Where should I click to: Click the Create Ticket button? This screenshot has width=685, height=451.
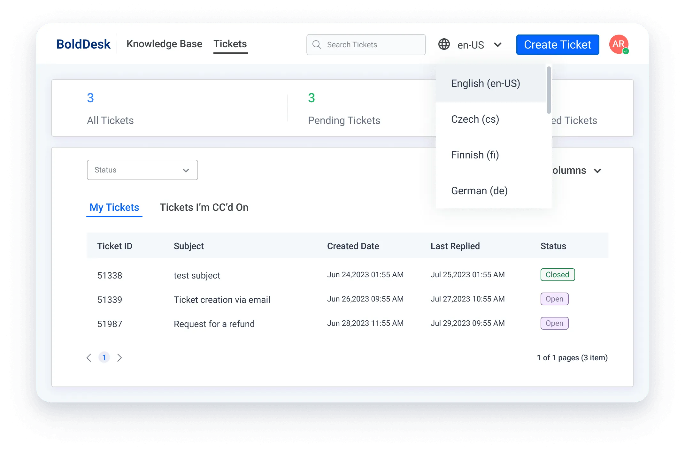pos(557,44)
